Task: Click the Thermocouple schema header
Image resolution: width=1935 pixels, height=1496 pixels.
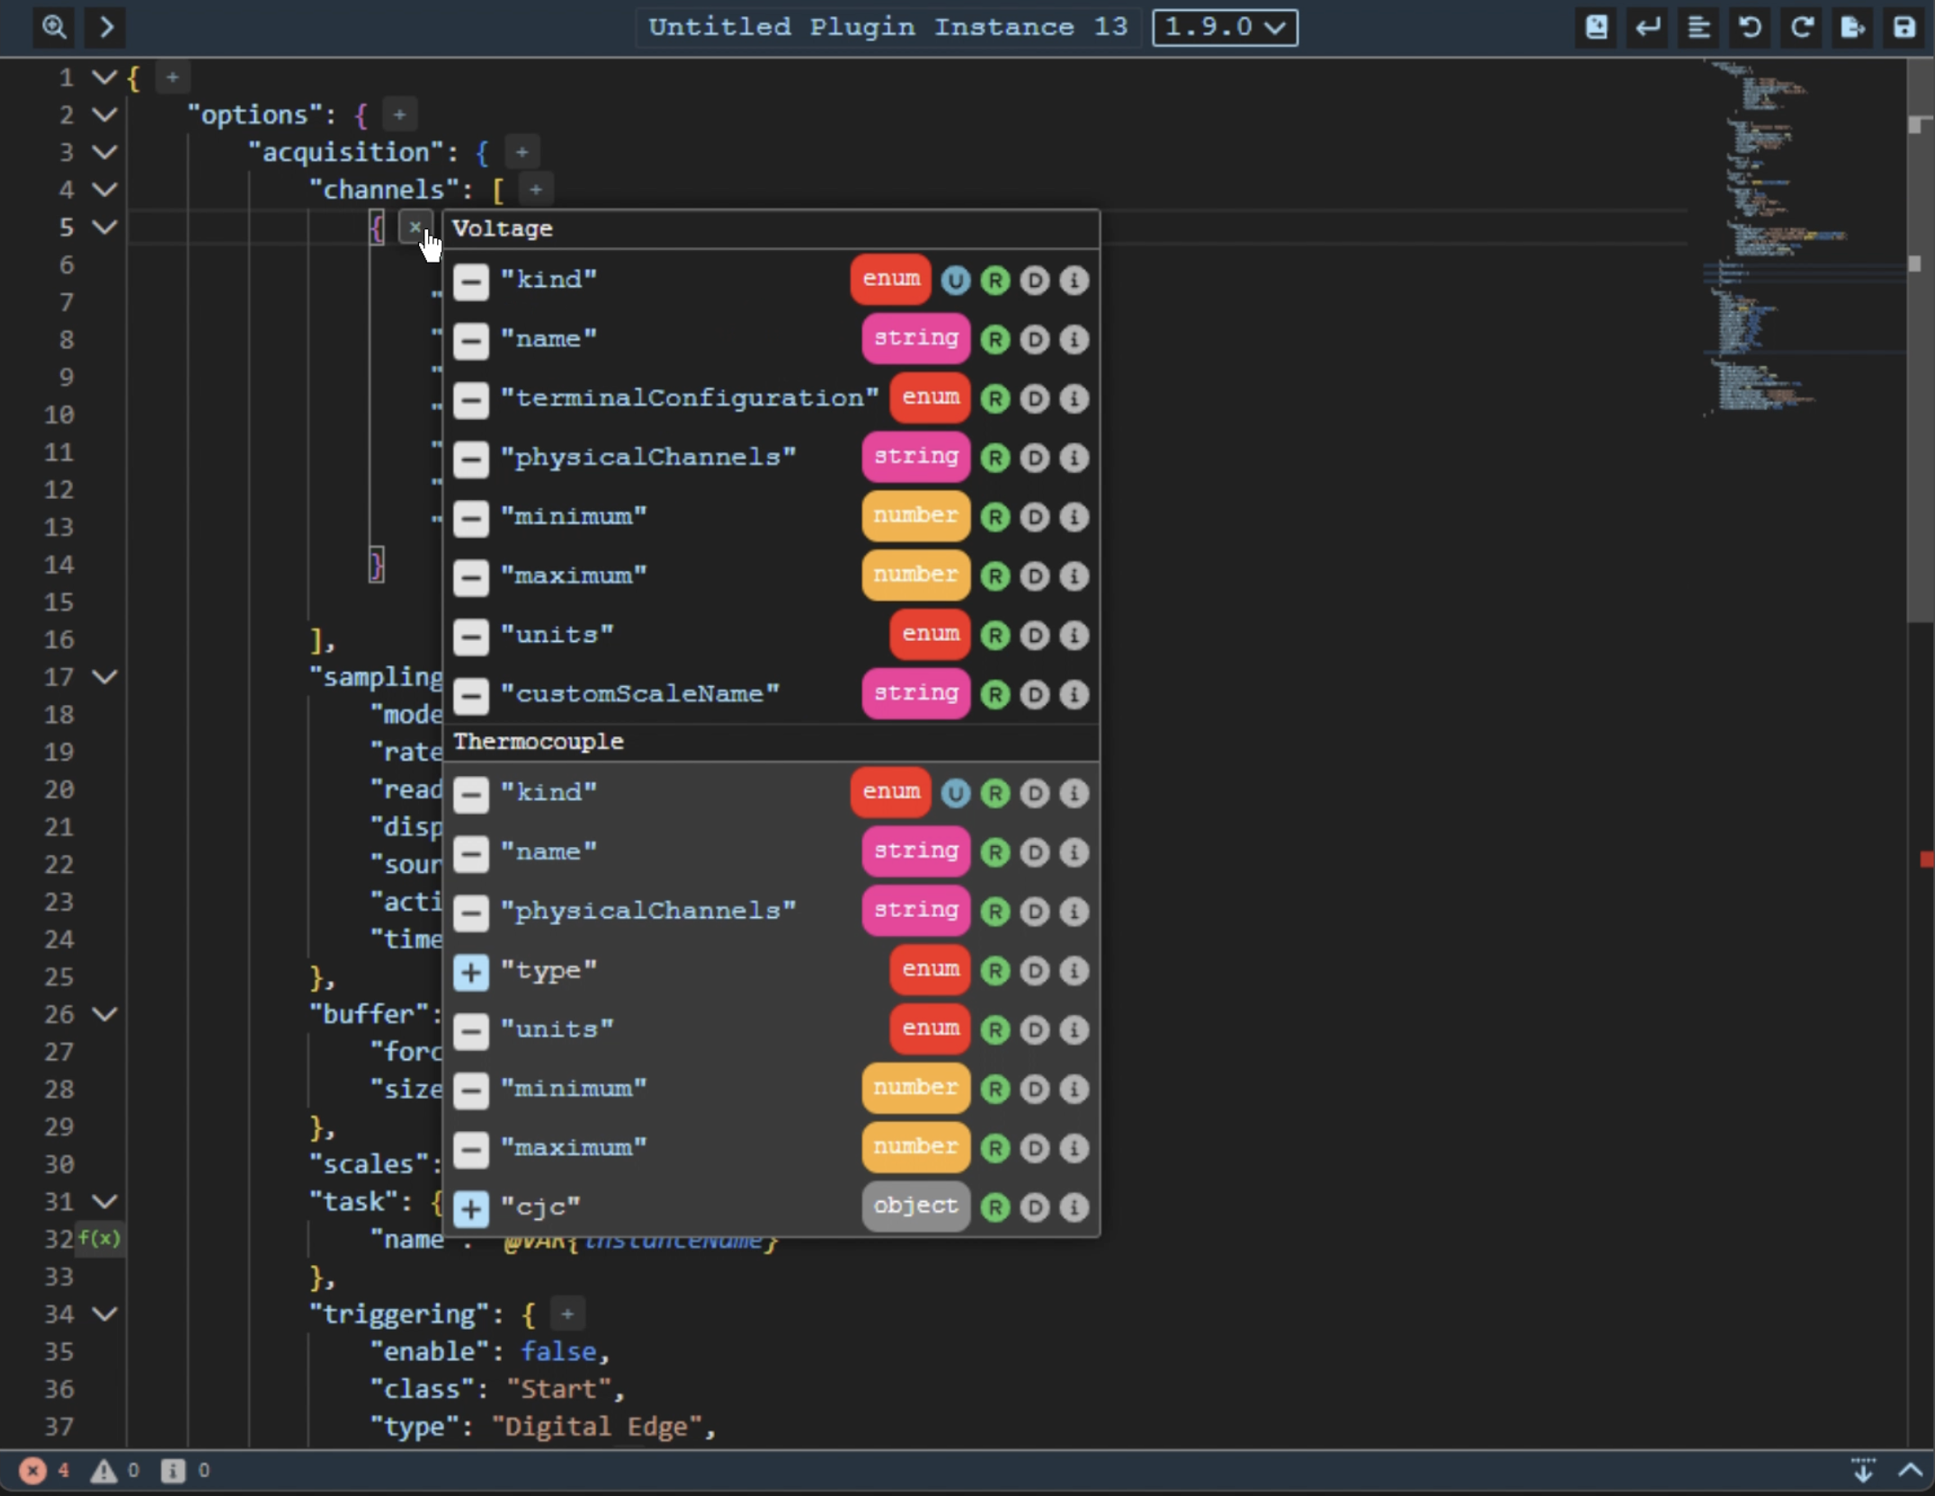Action: [538, 741]
